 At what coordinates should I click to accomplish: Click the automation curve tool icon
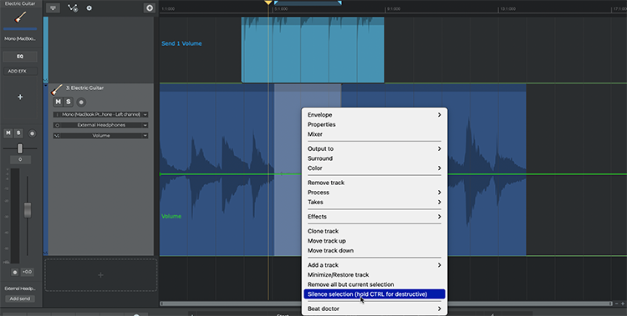(x=73, y=8)
